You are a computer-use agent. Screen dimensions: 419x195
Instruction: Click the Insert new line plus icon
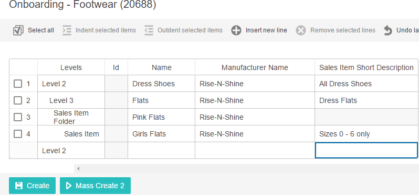click(x=236, y=30)
